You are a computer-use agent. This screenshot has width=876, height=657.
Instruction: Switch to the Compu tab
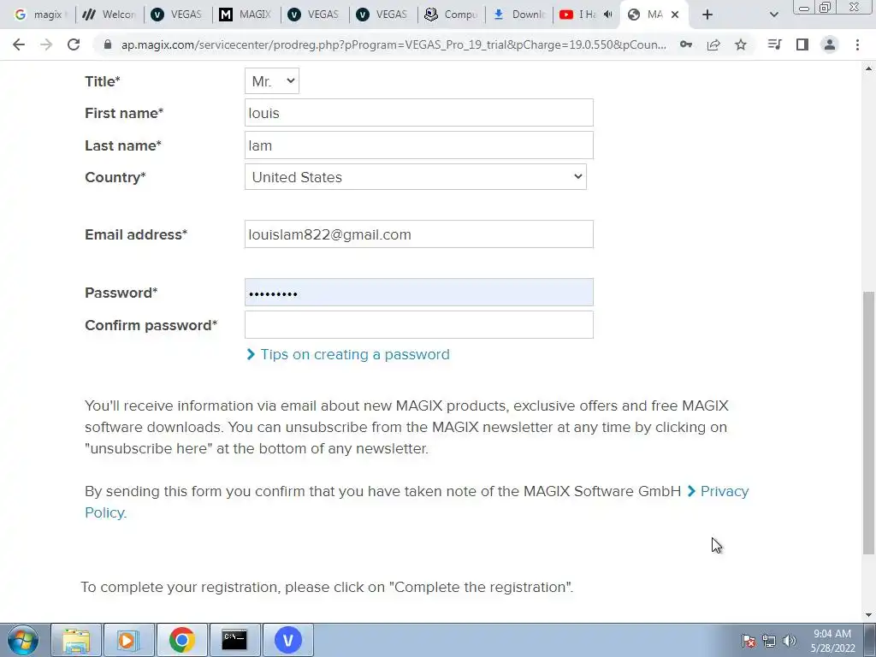coord(451,15)
